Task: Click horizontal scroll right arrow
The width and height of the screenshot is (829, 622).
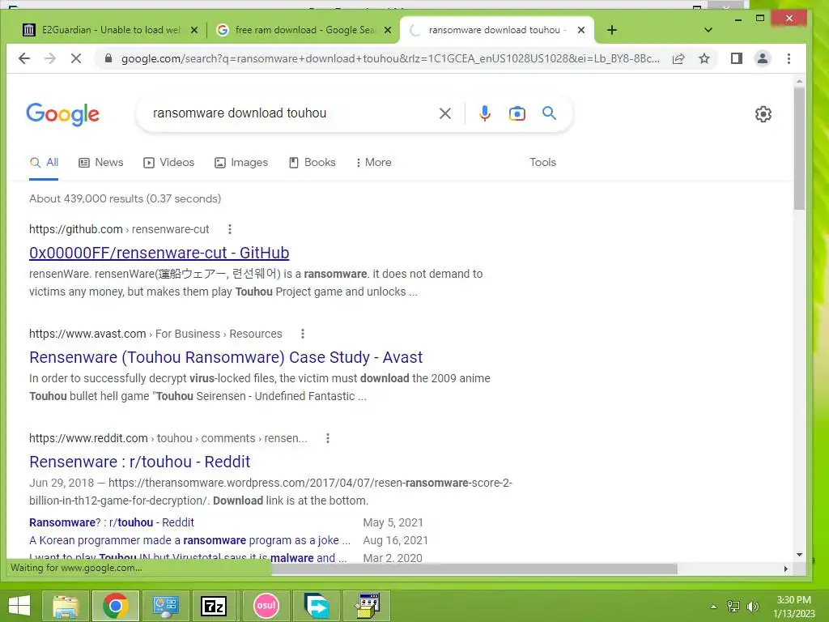Action: pos(785,569)
